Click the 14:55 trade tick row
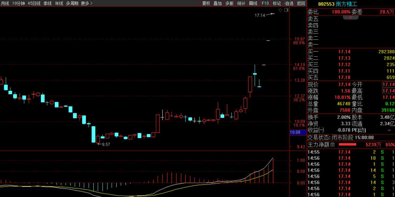Viewport: 395px width, 197px height. [x=351, y=152]
